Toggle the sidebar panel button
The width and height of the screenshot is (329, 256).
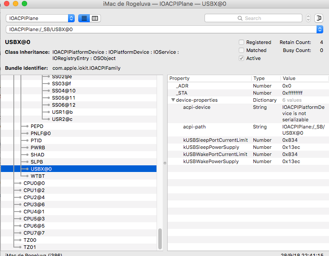point(318,18)
